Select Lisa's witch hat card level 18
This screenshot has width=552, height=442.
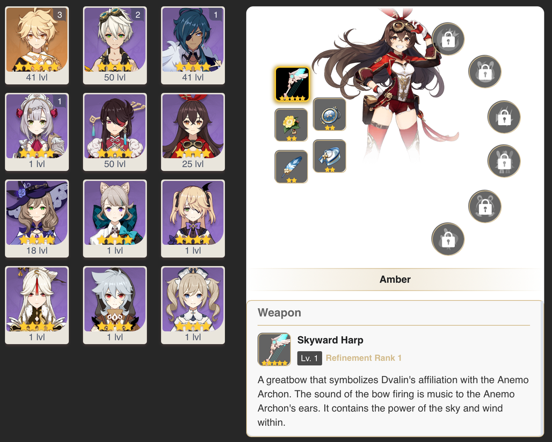(x=37, y=219)
